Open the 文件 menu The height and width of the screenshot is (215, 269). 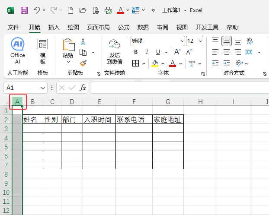pos(13,27)
